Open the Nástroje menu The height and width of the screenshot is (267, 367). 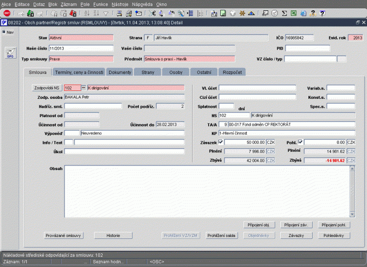coord(120,4)
